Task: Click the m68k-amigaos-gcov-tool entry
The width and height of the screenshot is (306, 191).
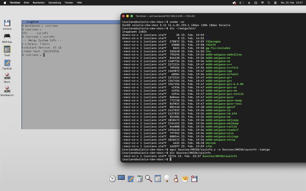Action: tap(224, 104)
